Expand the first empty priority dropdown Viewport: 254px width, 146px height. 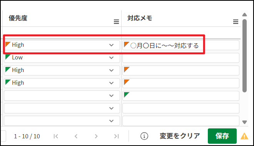pyautogui.click(x=62, y=96)
